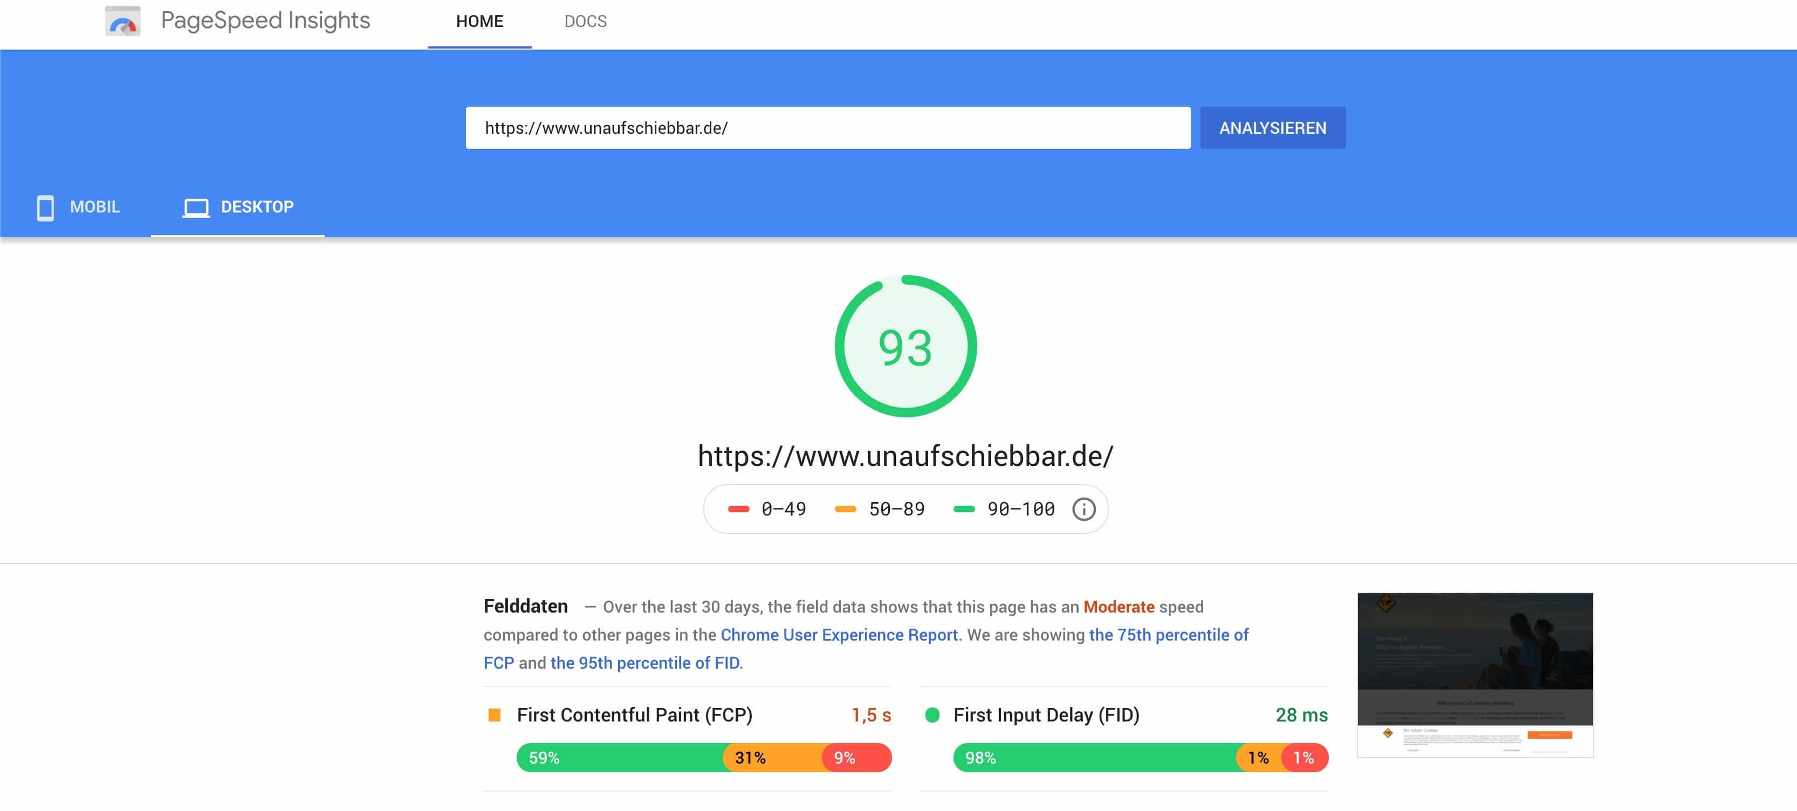Click the green FID circle indicator

coord(932,715)
